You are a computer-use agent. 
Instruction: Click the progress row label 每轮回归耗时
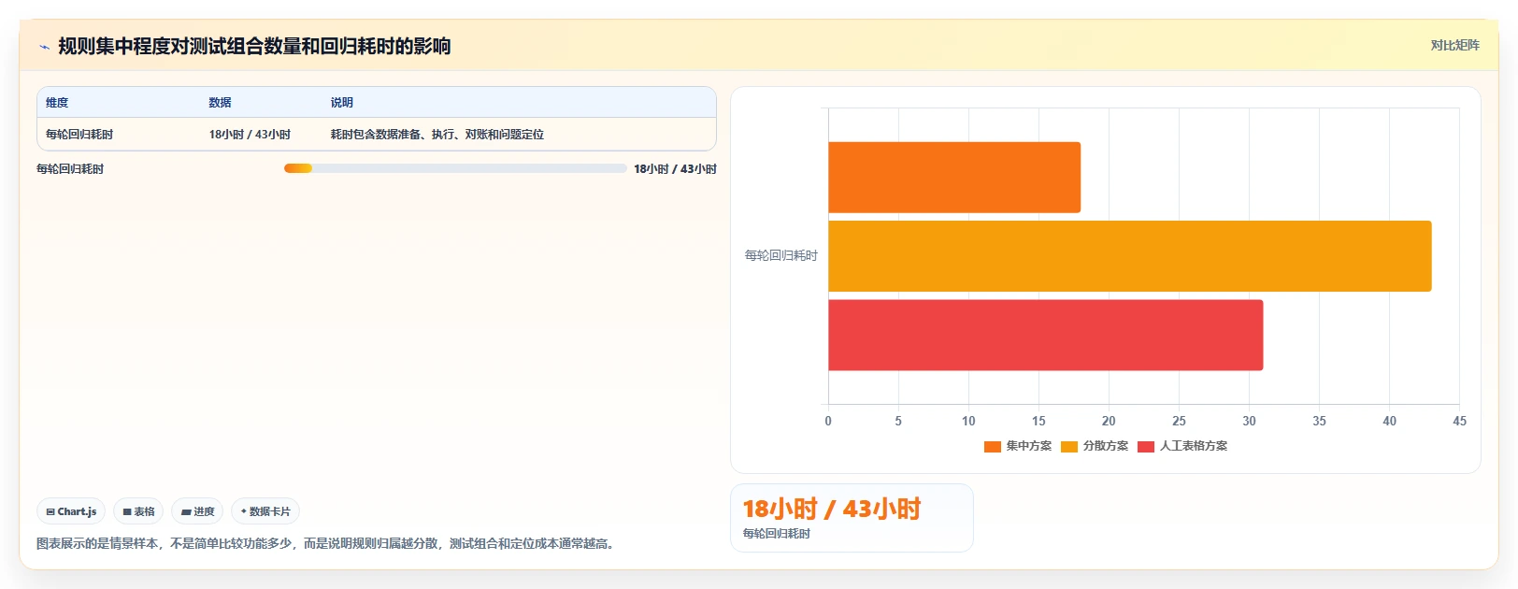tap(70, 169)
